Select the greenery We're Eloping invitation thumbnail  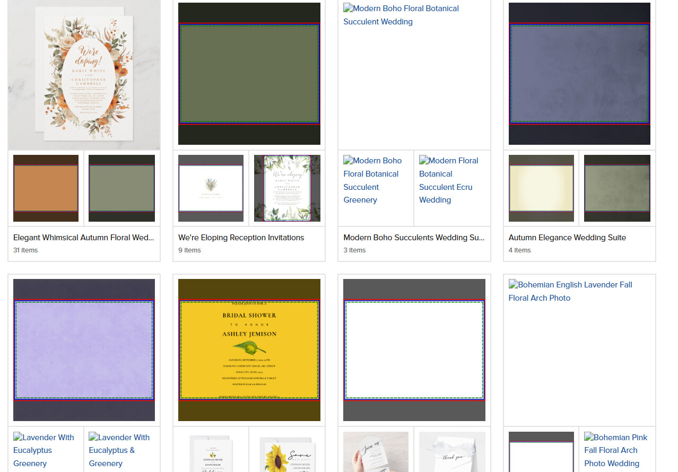pyautogui.click(x=287, y=188)
